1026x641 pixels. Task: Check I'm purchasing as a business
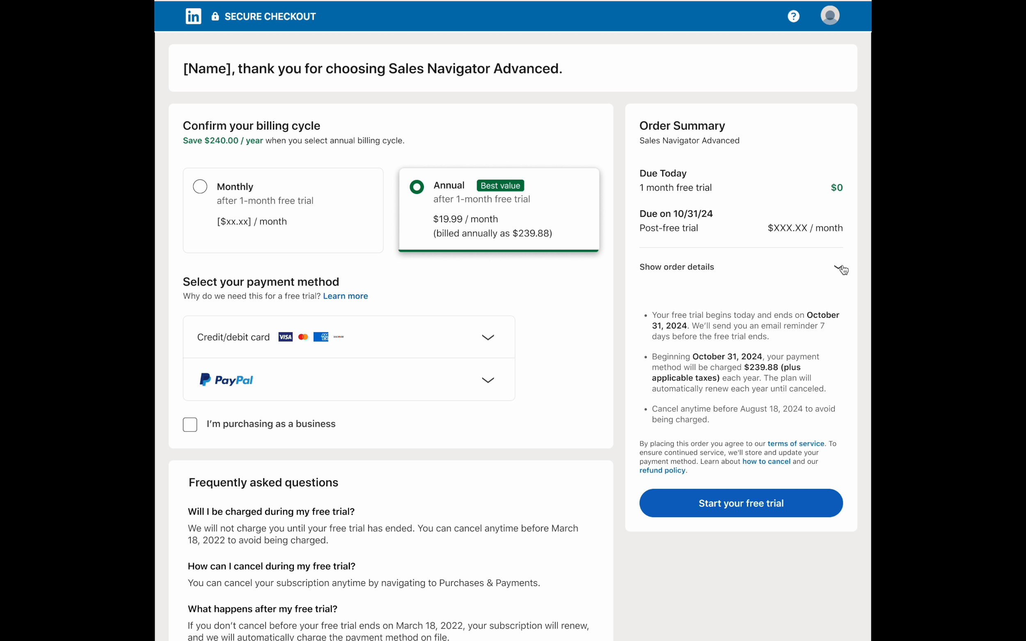click(190, 424)
